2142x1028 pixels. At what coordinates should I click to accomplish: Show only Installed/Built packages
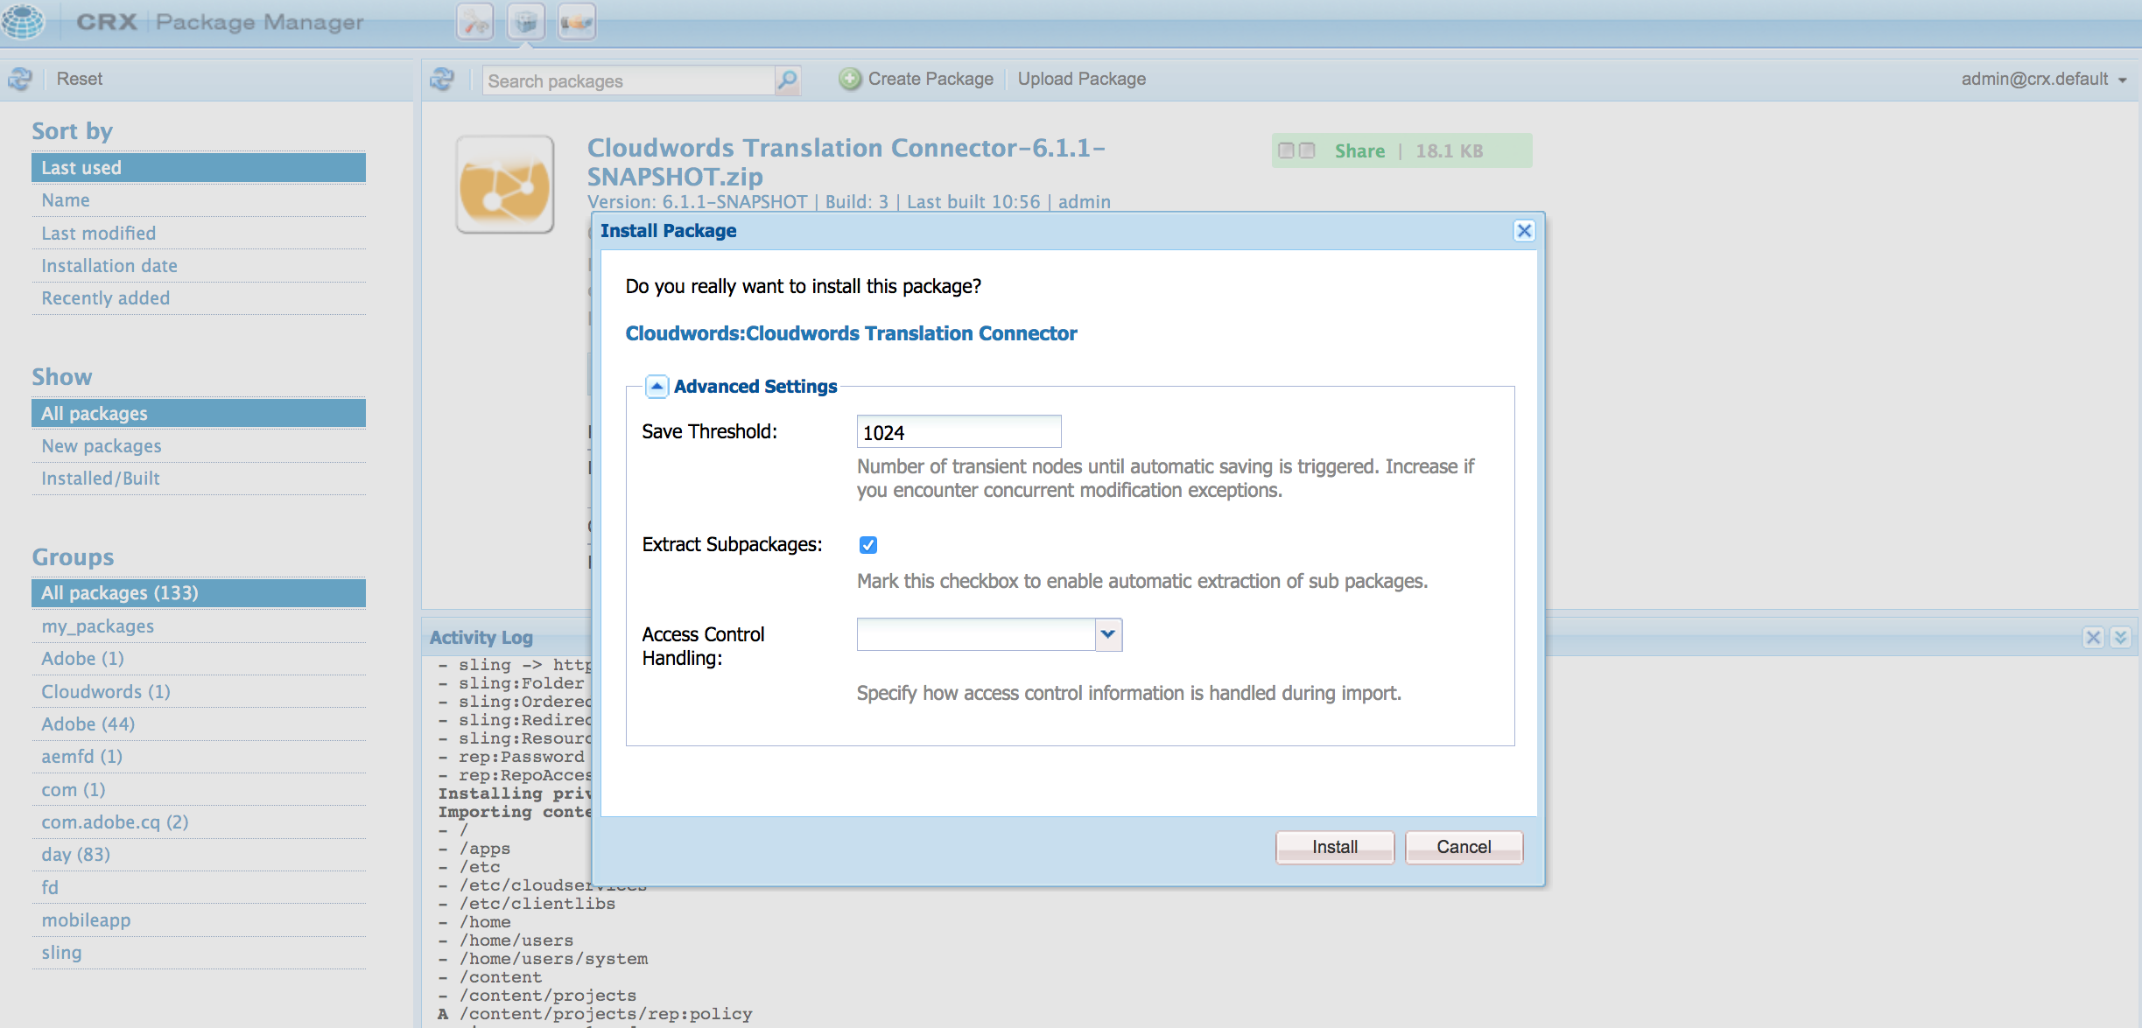point(101,479)
